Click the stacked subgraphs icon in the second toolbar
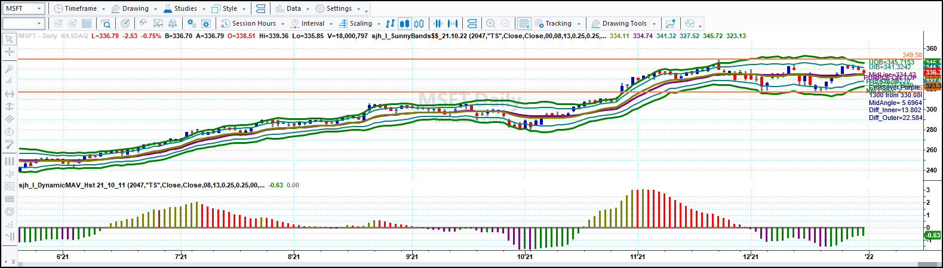Image resolution: width=943 pixels, height=268 pixels. coord(472,23)
